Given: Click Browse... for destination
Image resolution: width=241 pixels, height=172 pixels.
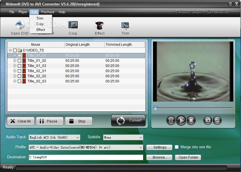Looking at the screenshot, I should point(159,157).
